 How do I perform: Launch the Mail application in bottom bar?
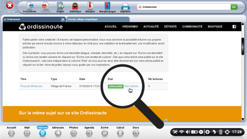27,133
